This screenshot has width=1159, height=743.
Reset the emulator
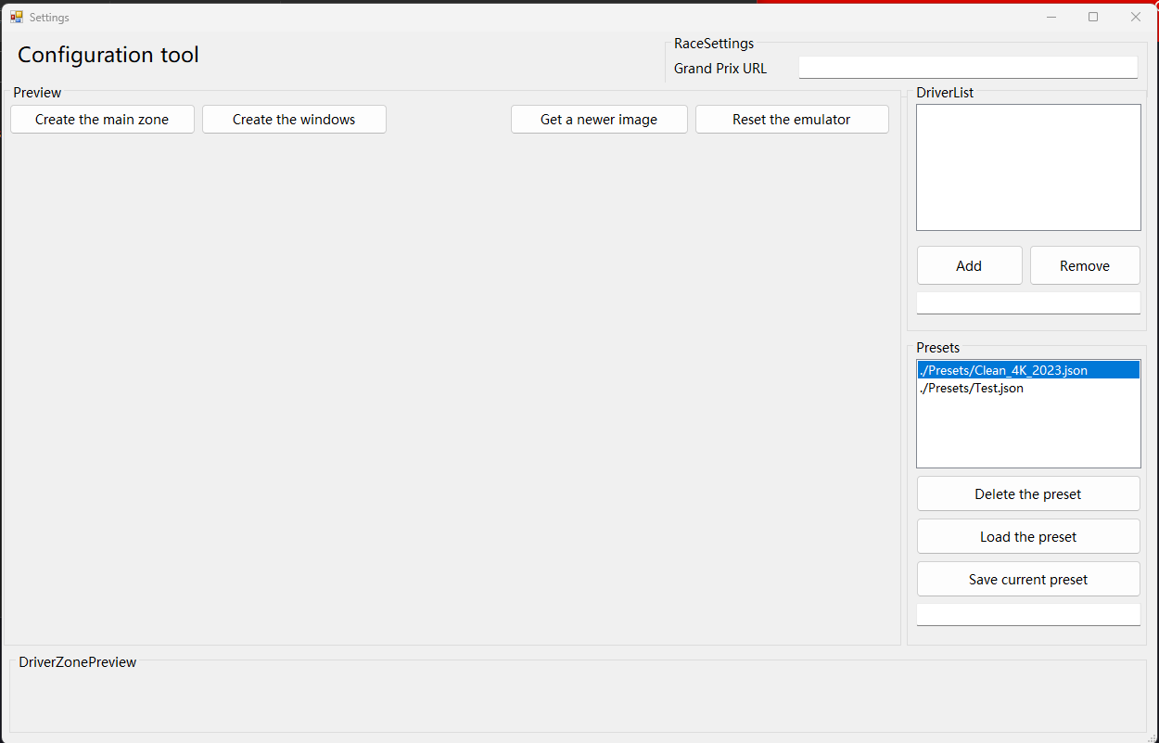[792, 119]
